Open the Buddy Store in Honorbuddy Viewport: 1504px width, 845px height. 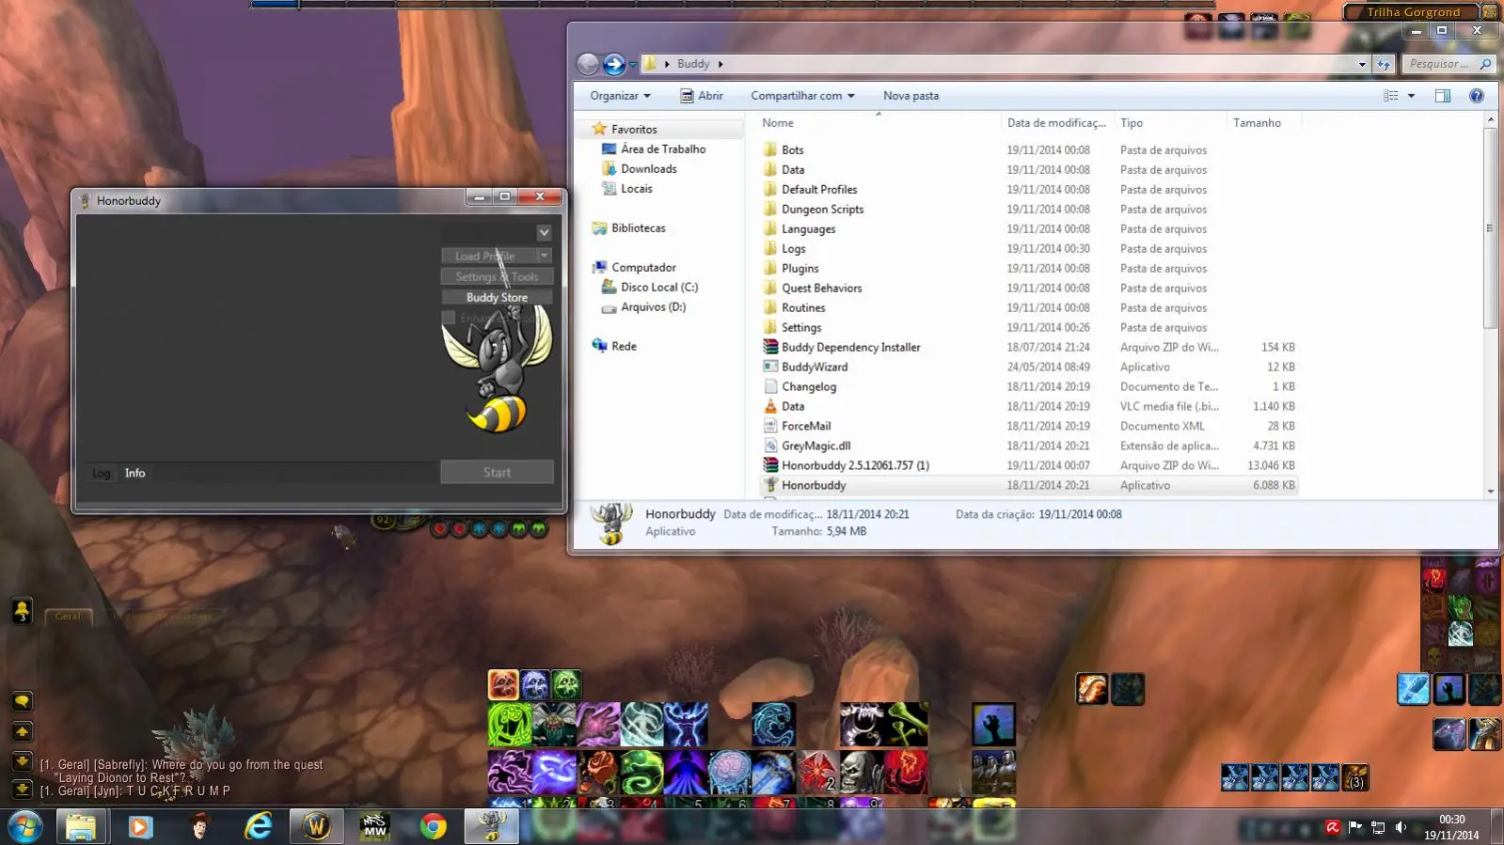tap(497, 297)
